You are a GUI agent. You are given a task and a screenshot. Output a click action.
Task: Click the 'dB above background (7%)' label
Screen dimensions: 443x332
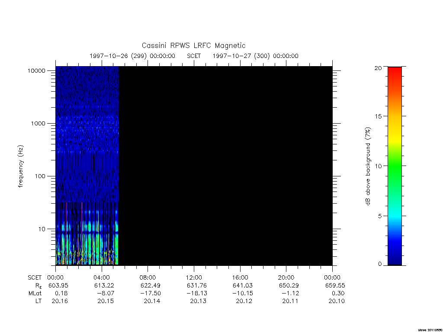tap(368, 166)
